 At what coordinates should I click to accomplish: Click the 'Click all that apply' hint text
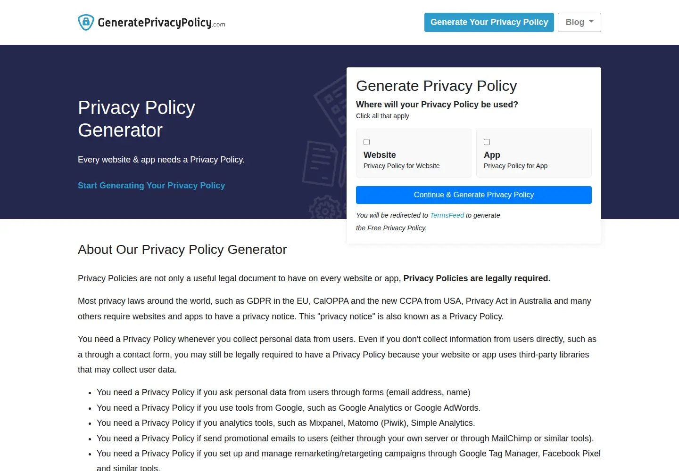click(382, 116)
